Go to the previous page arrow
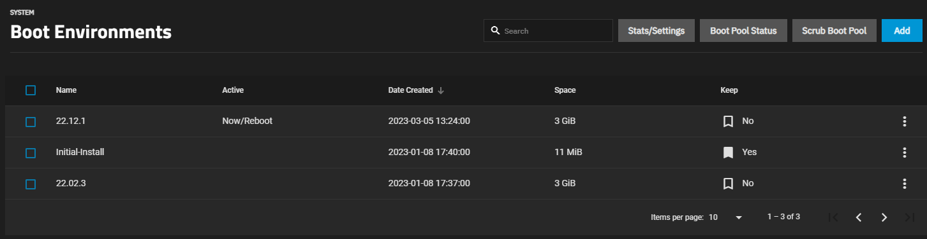This screenshot has height=239, width=927. pyautogui.click(x=859, y=217)
